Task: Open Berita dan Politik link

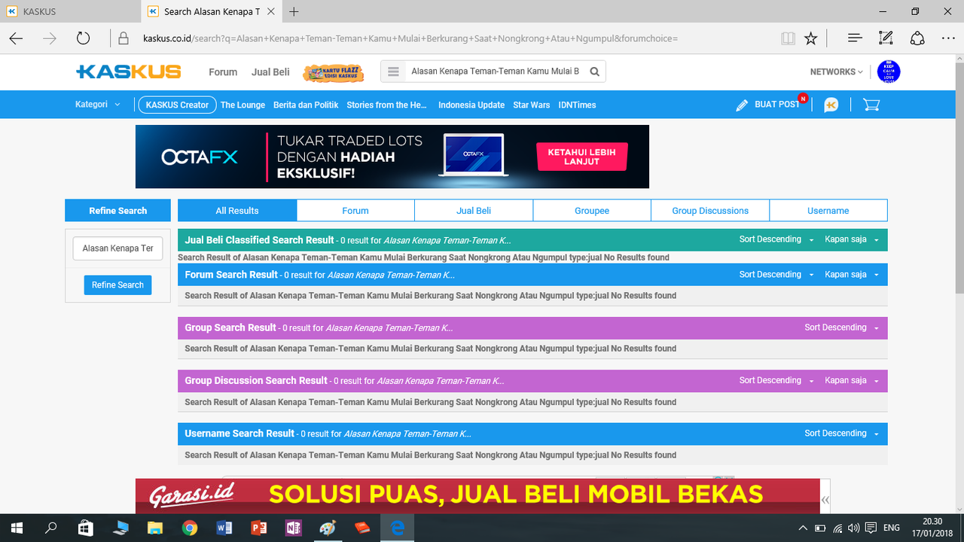Action: click(x=306, y=105)
